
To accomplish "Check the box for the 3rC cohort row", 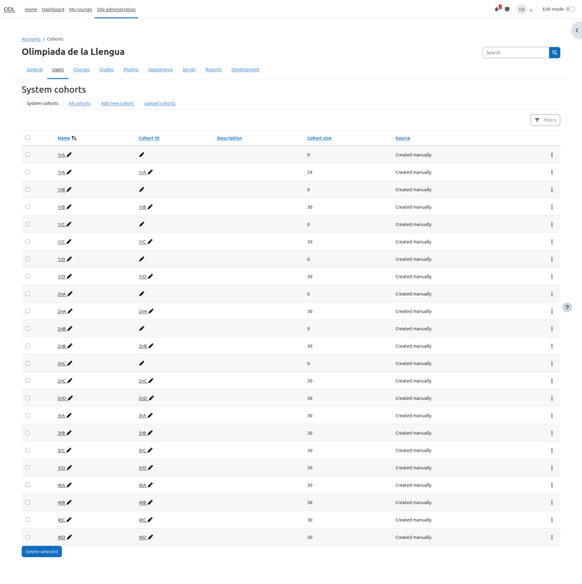I will pos(27,450).
